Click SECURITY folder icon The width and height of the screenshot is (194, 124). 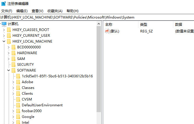click(x=13, y=65)
